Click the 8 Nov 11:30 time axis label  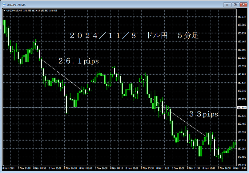pos(194,168)
